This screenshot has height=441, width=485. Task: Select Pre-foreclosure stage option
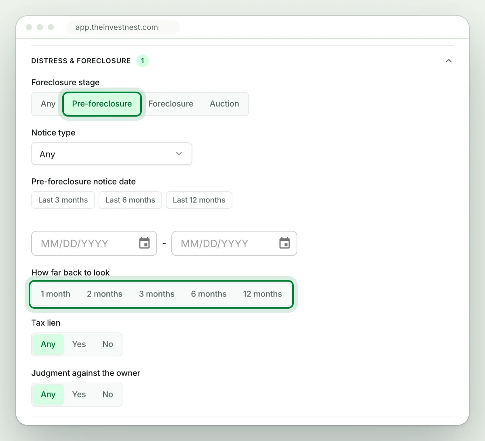pyautogui.click(x=102, y=104)
